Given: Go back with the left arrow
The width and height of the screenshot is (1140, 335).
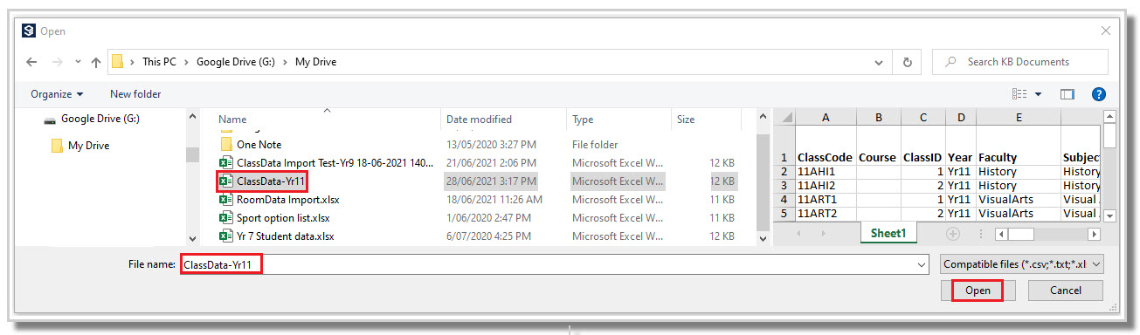Looking at the screenshot, I should point(32,63).
